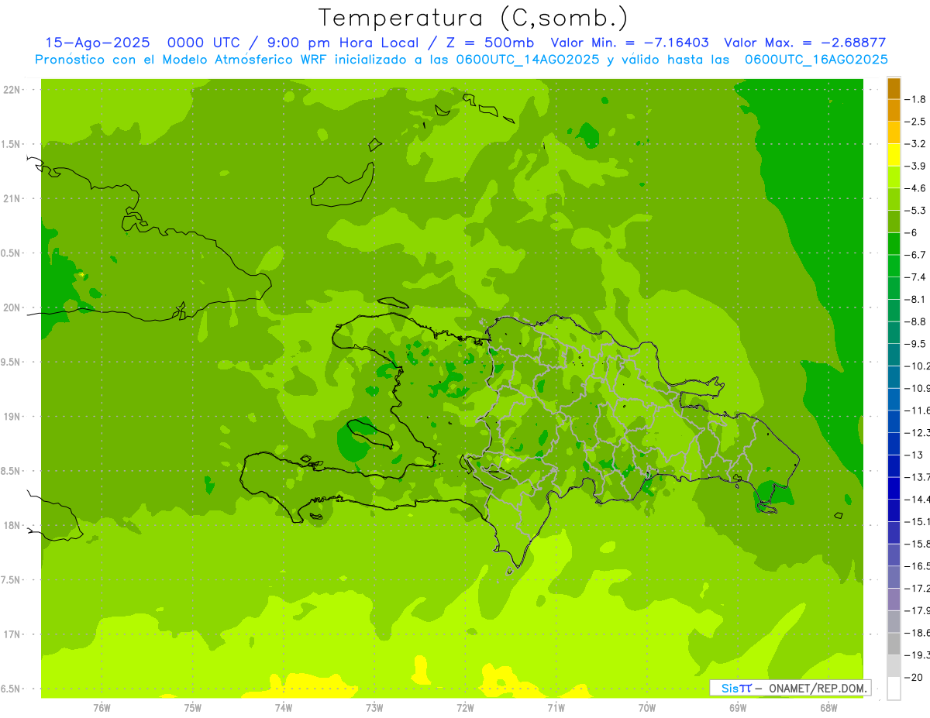Image resolution: width=930 pixels, height=718 pixels.
Task: Click the '68W' longitude axis label
Action: [828, 708]
